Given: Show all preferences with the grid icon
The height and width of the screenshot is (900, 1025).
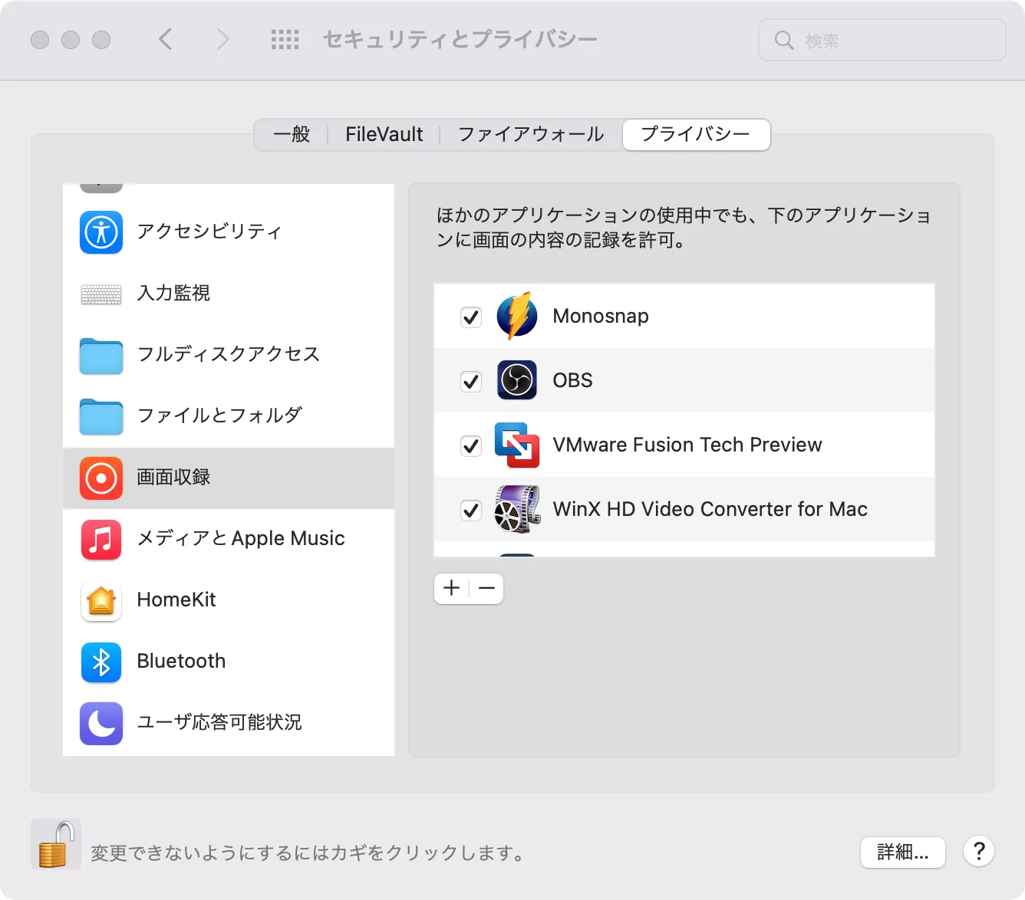Looking at the screenshot, I should (285, 40).
